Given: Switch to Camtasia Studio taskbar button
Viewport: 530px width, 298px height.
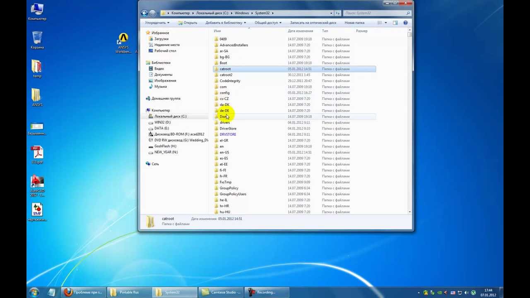Looking at the screenshot, I should 221,292.
